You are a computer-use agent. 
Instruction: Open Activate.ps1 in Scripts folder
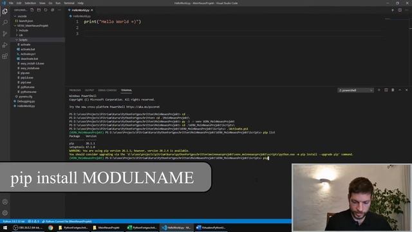(x=28, y=54)
